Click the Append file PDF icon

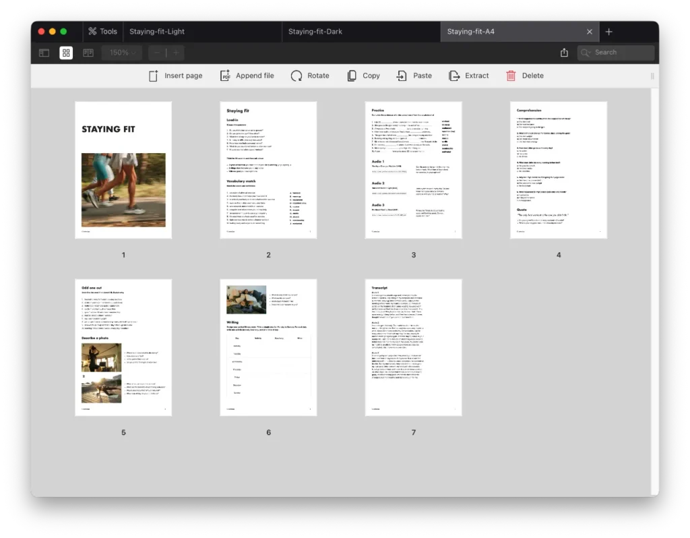(225, 76)
